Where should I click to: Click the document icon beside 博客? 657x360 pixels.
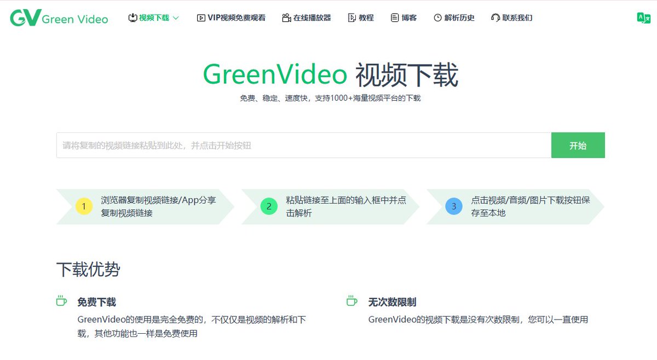pos(395,18)
